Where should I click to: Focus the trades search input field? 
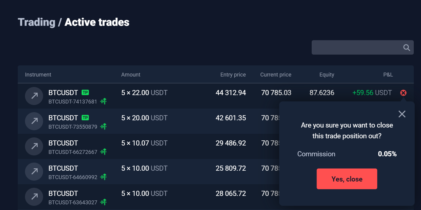(x=355, y=47)
